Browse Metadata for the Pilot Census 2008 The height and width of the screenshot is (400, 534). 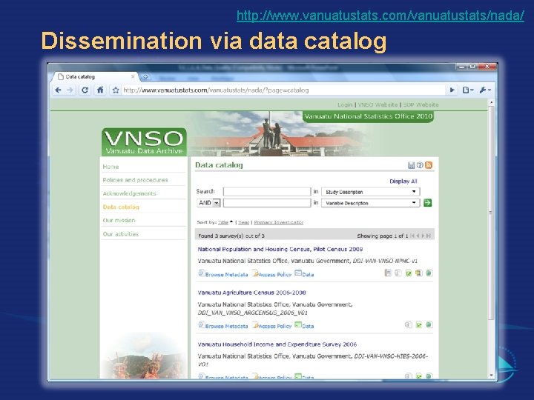coord(223,274)
